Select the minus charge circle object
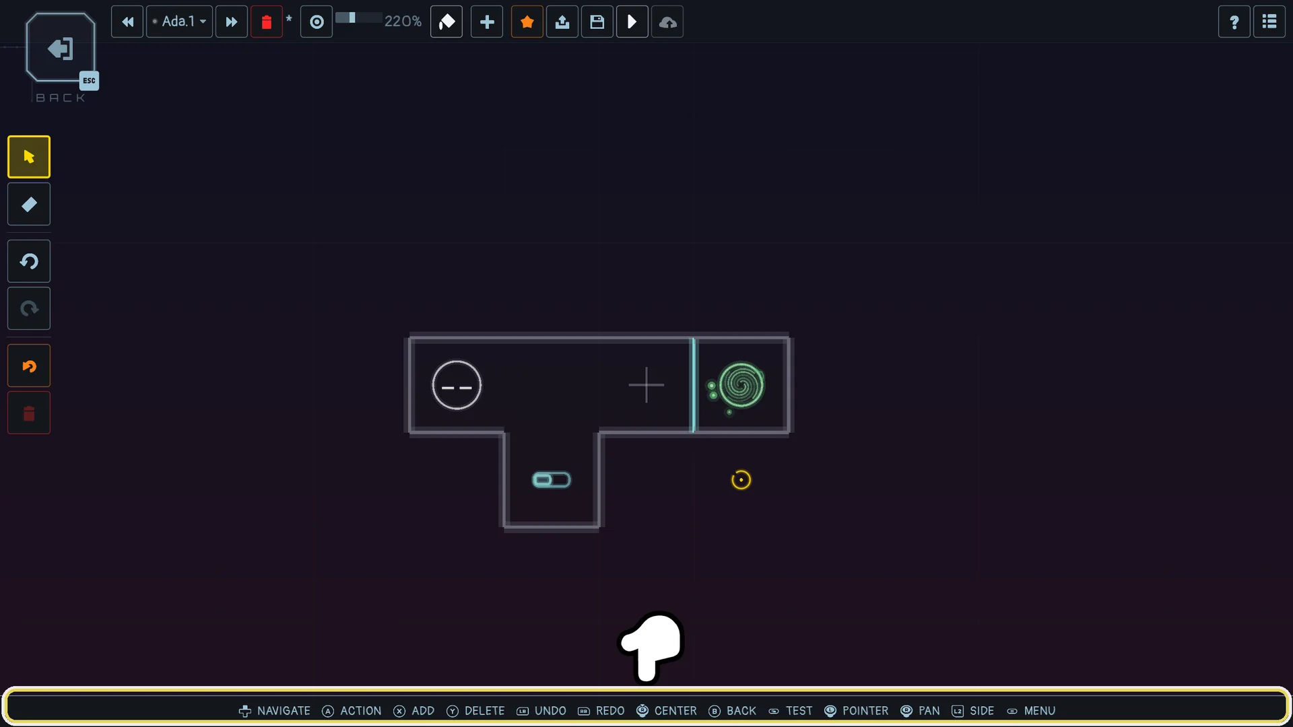The width and height of the screenshot is (1293, 727). (457, 386)
